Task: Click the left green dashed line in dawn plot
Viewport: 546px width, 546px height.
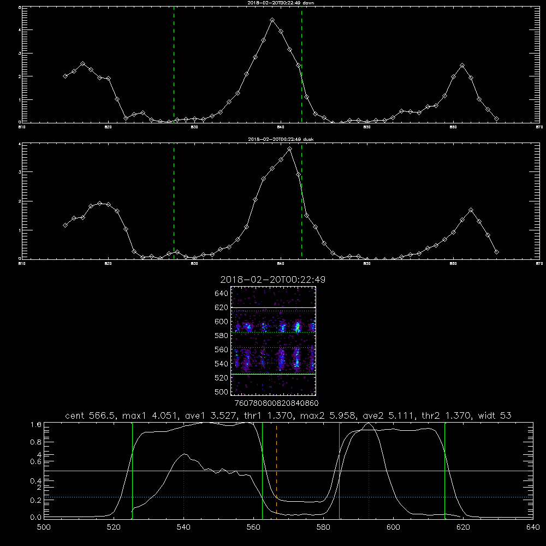Action: [174, 64]
